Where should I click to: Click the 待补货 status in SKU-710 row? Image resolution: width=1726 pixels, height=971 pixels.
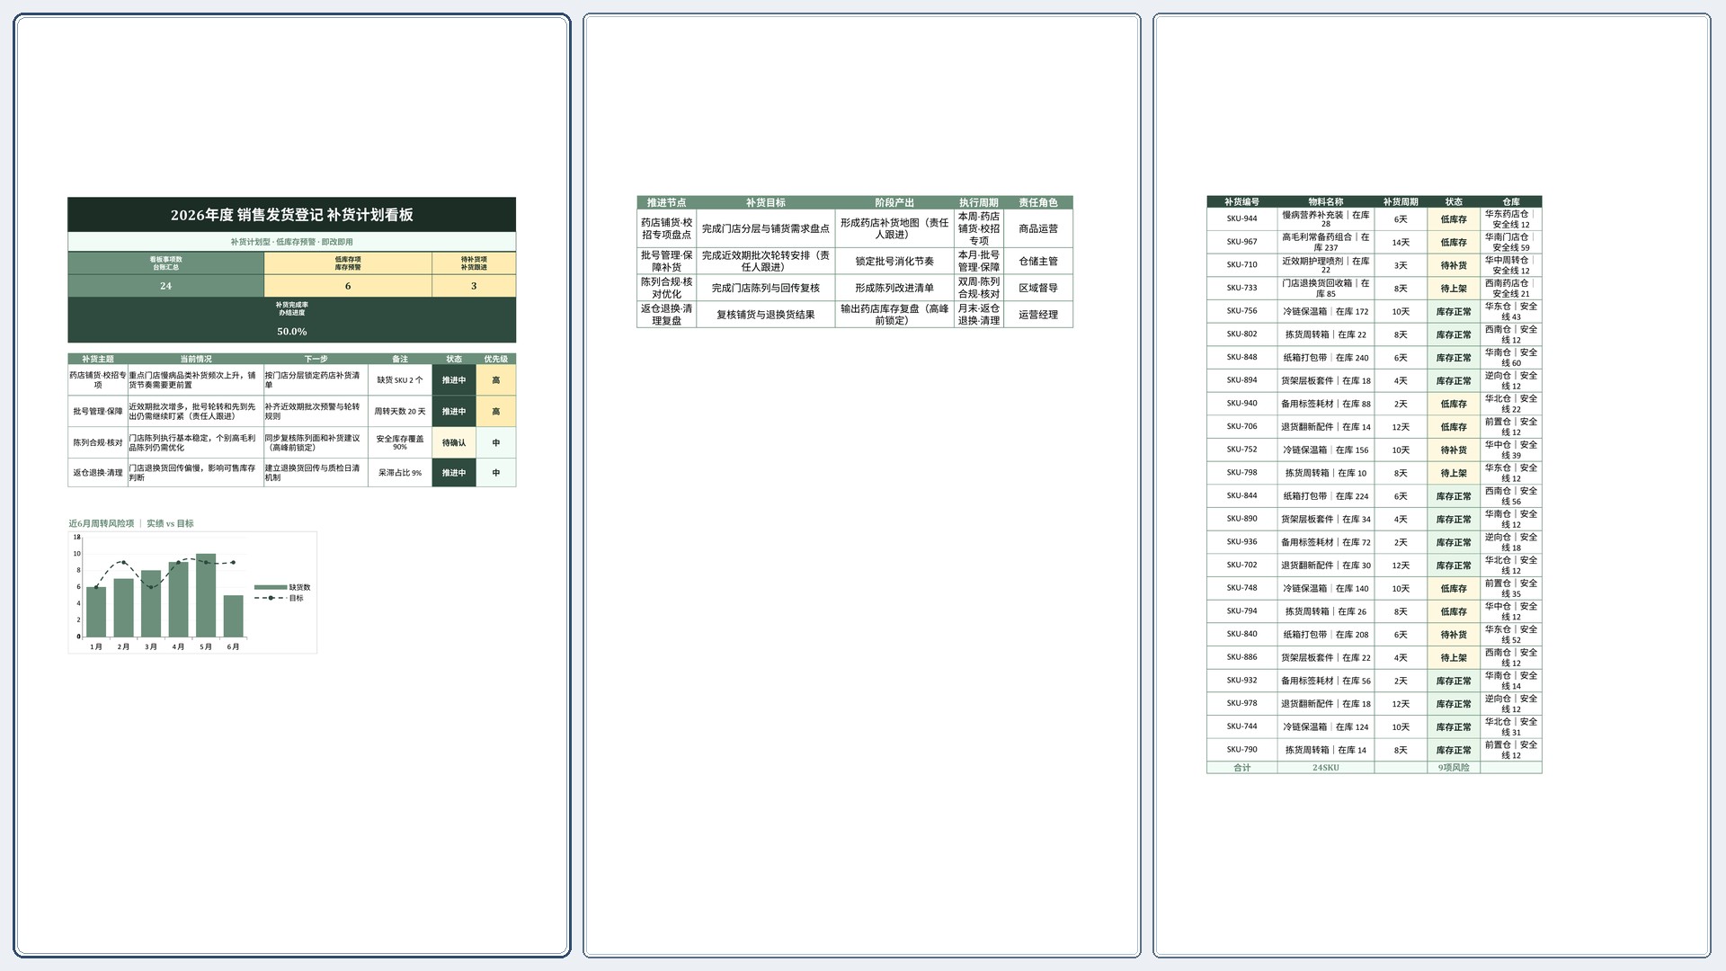click(1454, 265)
